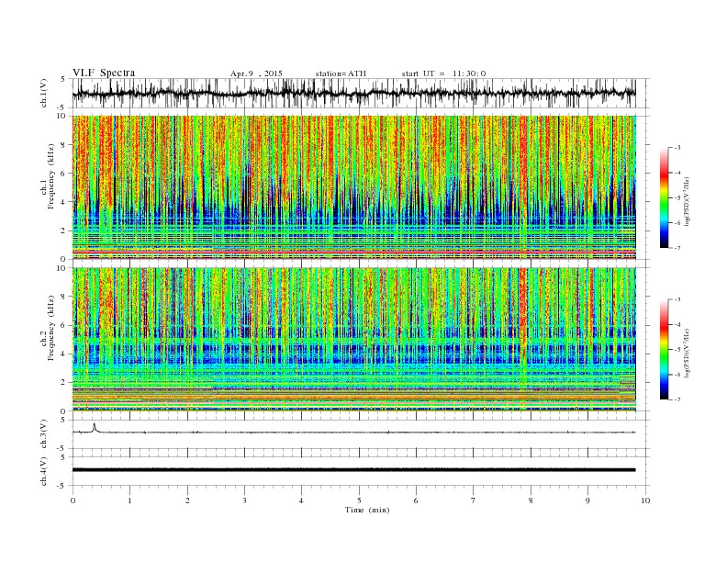The image size is (727, 562).
Task: Click the voltage spike in the ch.3 trace
Action: tap(95, 427)
